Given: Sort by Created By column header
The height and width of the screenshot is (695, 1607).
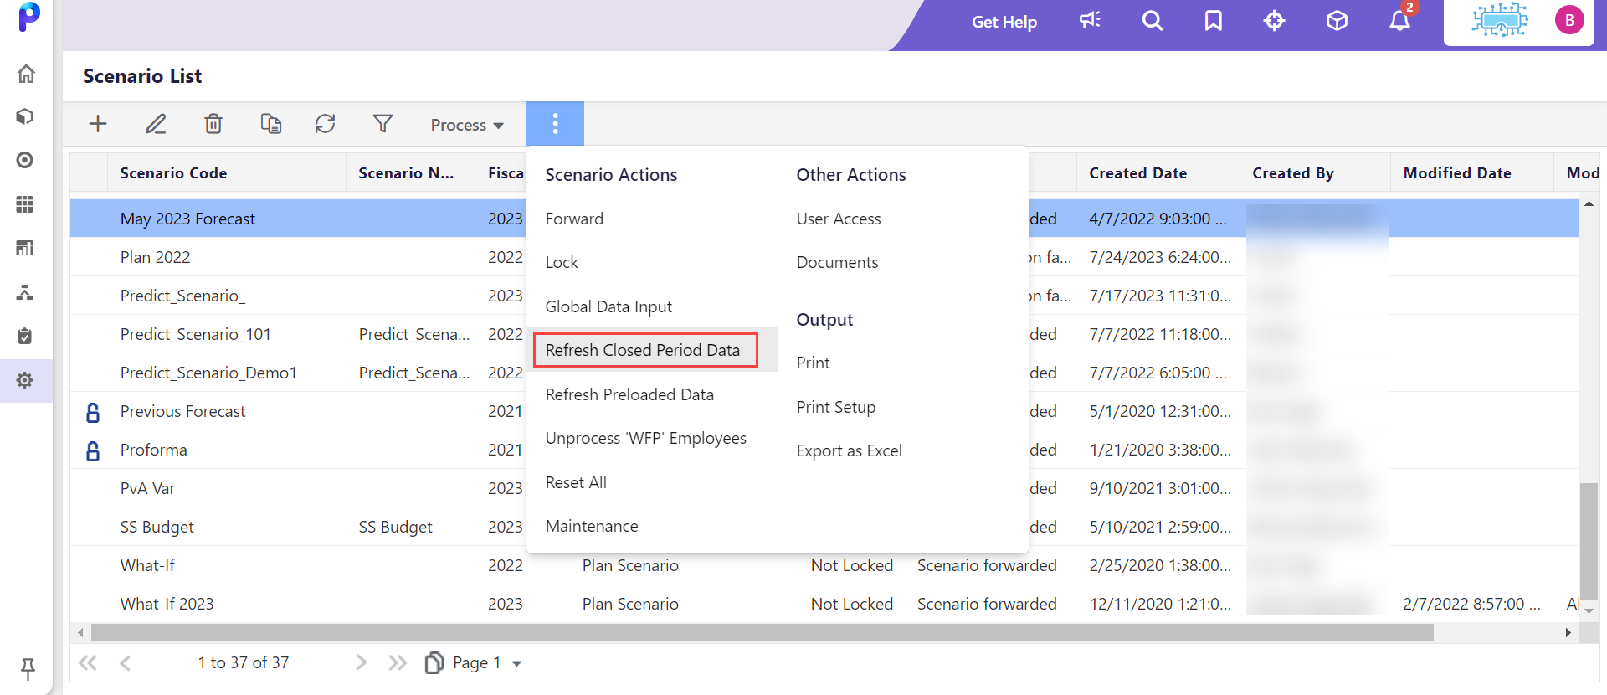Looking at the screenshot, I should [1293, 173].
